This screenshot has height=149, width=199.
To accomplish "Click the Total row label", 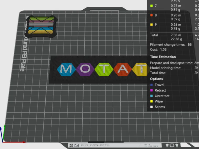I will click(x=154, y=35).
